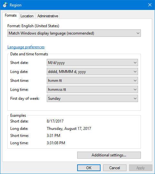Click the chevron arrow on Short date combo
This screenshot has width=155, height=174.
(x=135, y=63)
